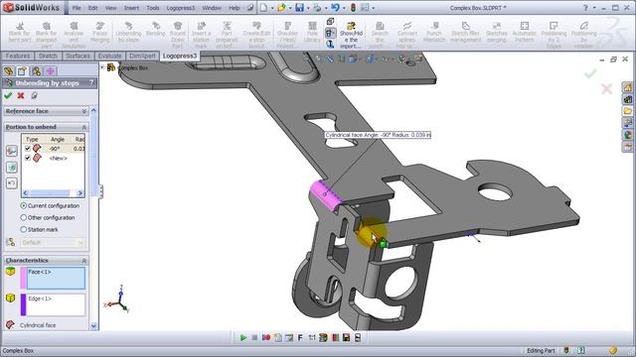Screen dimensions: 636x357
Task: Switch to the Features tab
Action: tap(18, 56)
